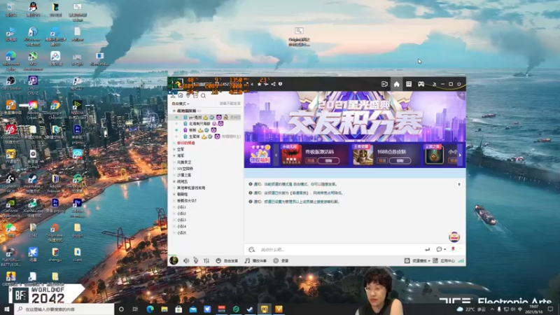Image resolution: width=560 pixels, height=315 pixels.
Task: Click the 22°C weather widget in taskbar
Action: point(471,309)
